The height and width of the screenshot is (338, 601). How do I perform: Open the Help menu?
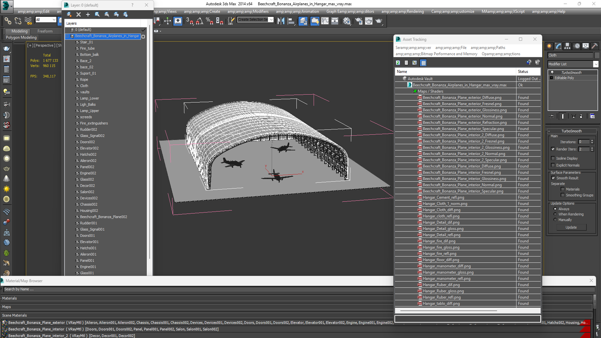tap(548, 12)
